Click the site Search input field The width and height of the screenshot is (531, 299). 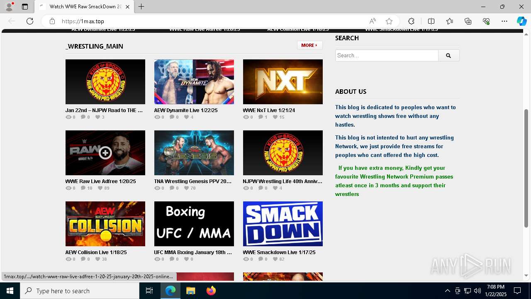(x=387, y=55)
